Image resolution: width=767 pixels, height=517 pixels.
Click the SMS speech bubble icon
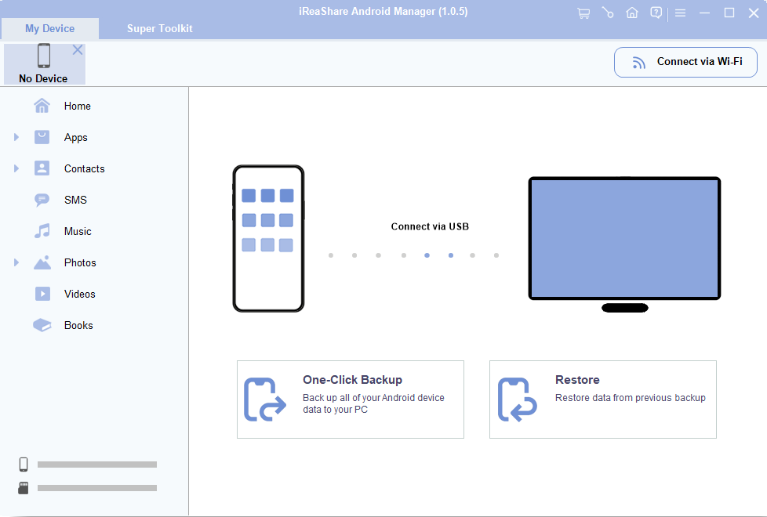coord(42,200)
